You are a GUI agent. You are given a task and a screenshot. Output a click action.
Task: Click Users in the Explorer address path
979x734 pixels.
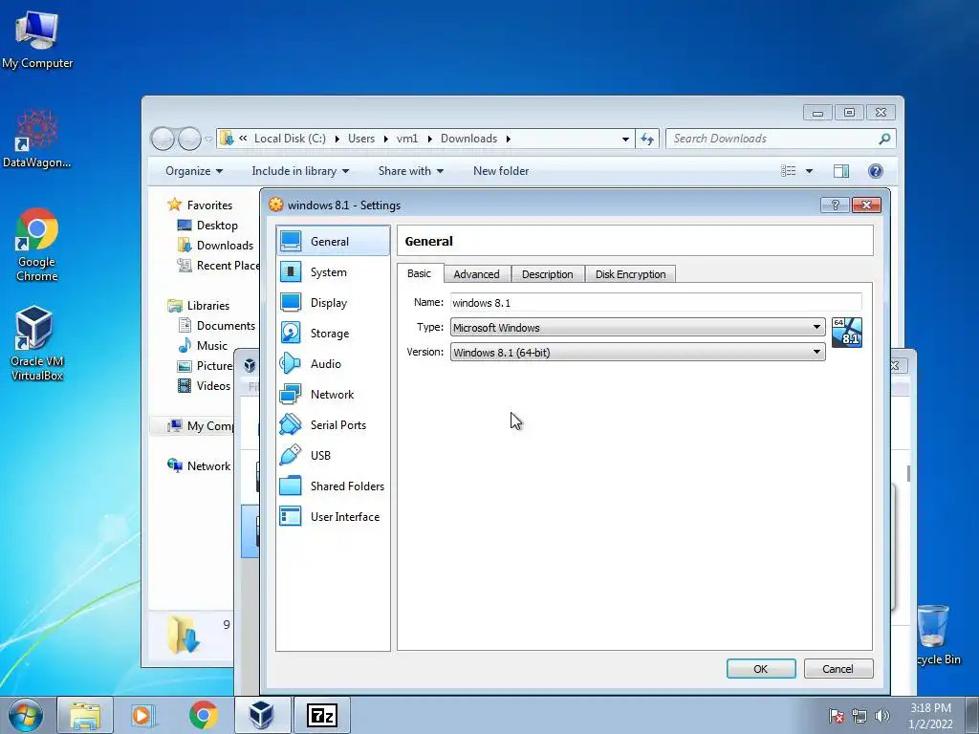361,139
